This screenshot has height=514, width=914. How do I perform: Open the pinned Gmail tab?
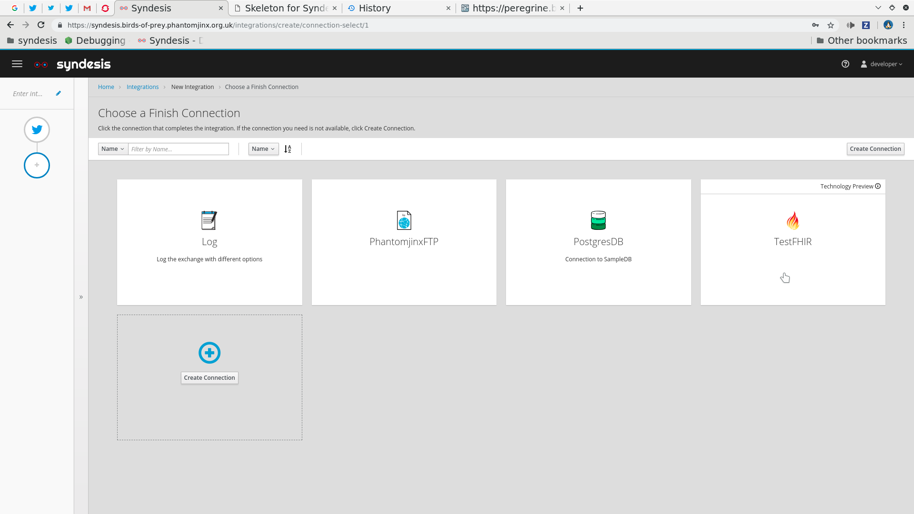[x=87, y=8]
